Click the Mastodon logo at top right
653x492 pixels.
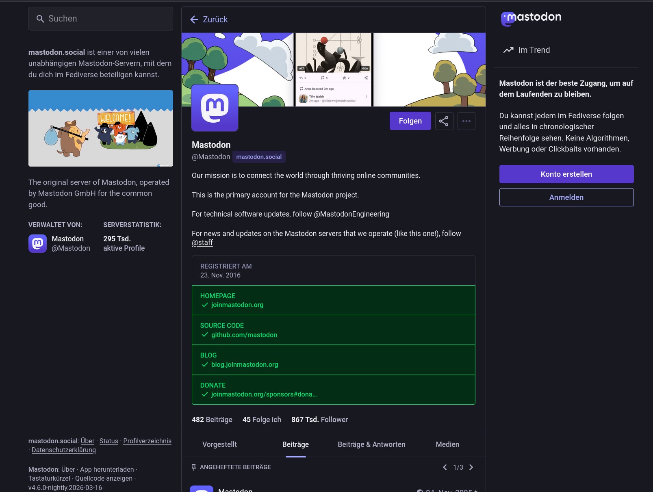tap(531, 18)
